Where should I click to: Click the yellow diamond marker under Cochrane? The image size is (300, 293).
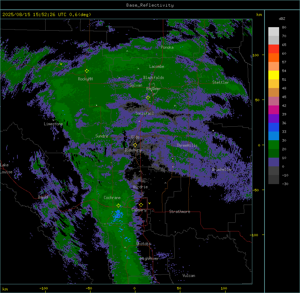click(119, 206)
